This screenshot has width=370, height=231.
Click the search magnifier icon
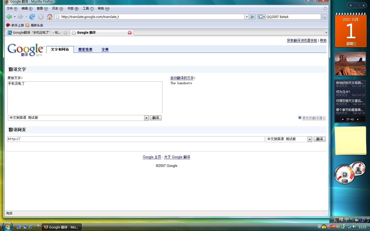coord(324,17)
